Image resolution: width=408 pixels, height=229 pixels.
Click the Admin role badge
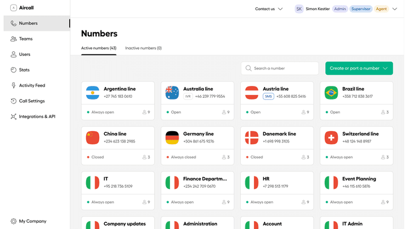340,9
